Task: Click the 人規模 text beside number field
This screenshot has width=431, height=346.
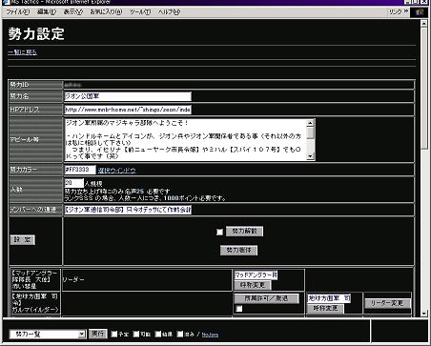Action: (x=93, y=184)
